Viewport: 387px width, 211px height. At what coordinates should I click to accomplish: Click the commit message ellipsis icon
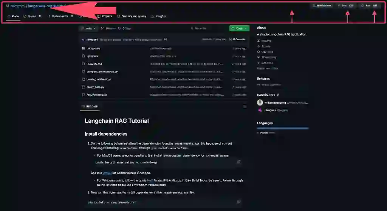pyautogui.click(x=166, y=39)
